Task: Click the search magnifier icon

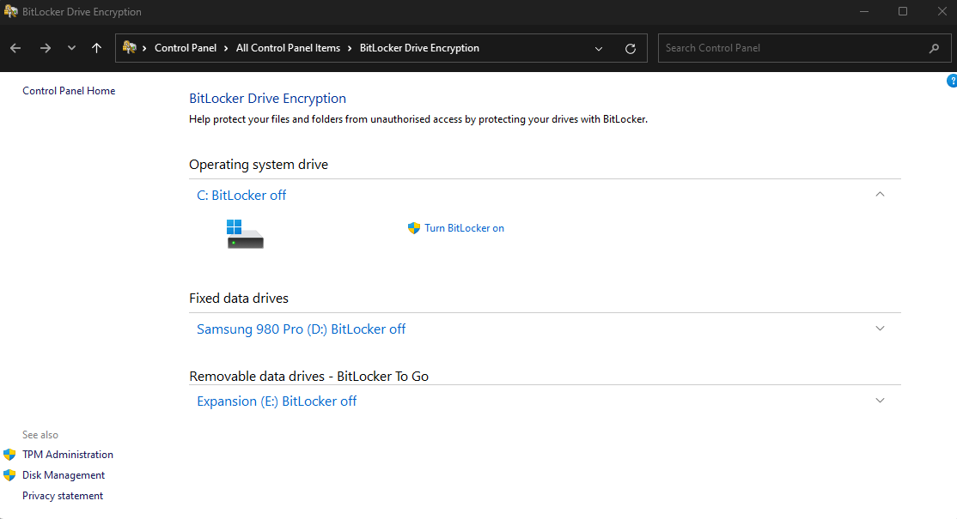Action: 936,48
